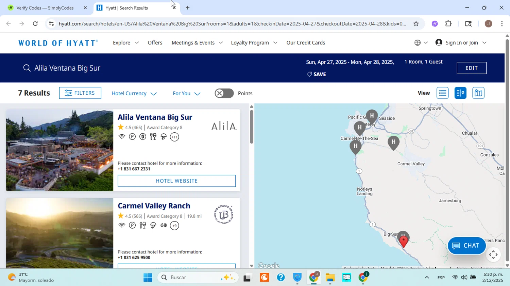Click the results list scrollbar thumb

(x=252, y=127)
